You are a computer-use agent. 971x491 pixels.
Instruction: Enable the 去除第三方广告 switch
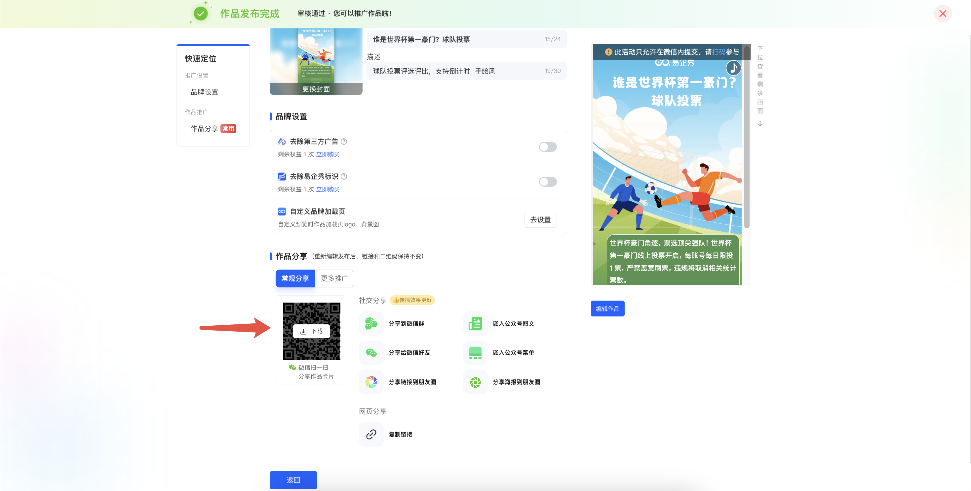pos(548,147)
